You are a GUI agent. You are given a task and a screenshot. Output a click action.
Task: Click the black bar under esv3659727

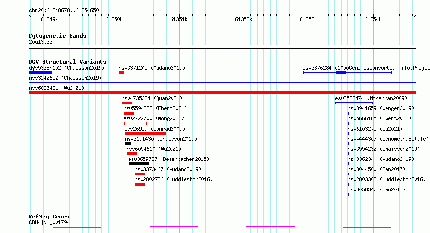pos(139,164)
